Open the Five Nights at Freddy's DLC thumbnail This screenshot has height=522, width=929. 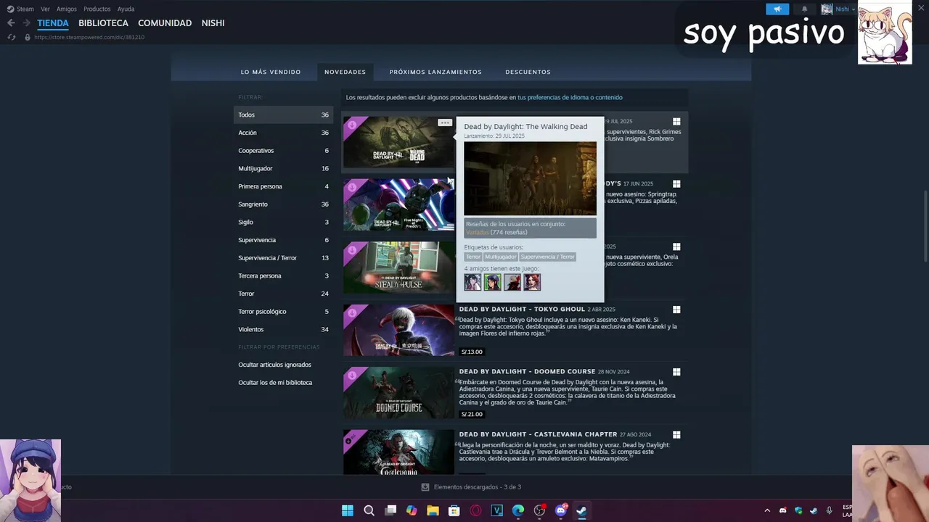(x=398, y=205)
